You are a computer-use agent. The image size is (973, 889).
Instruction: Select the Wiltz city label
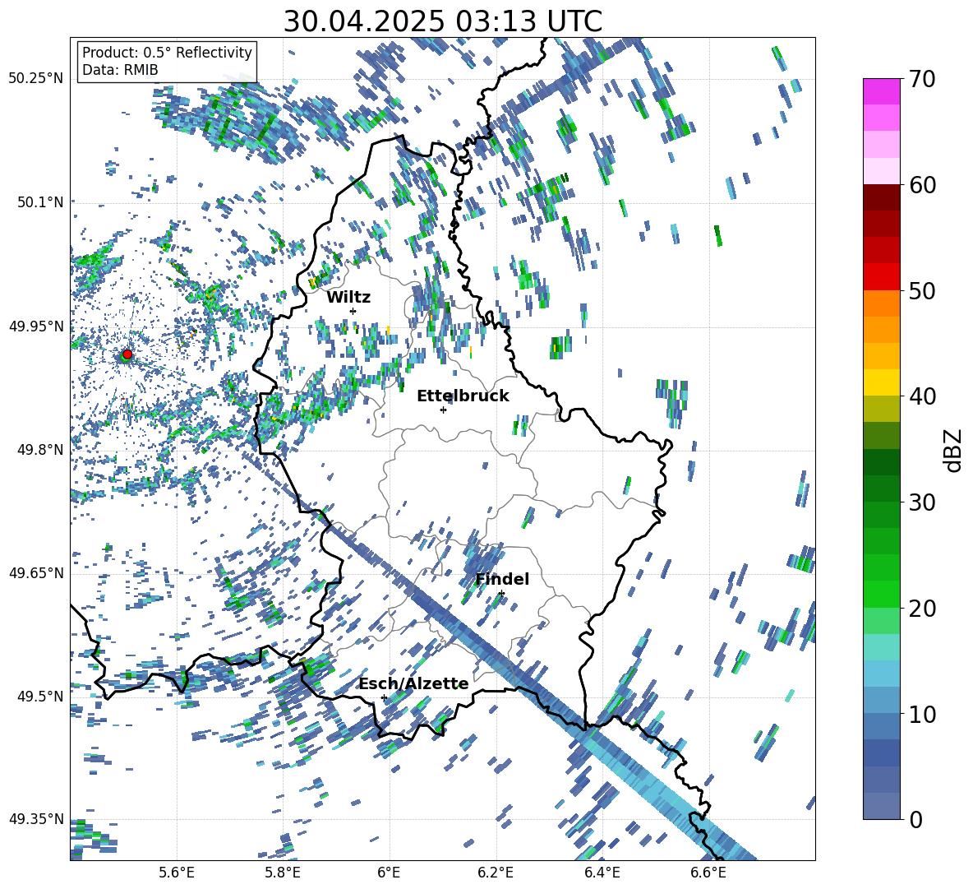click(348, 297)
